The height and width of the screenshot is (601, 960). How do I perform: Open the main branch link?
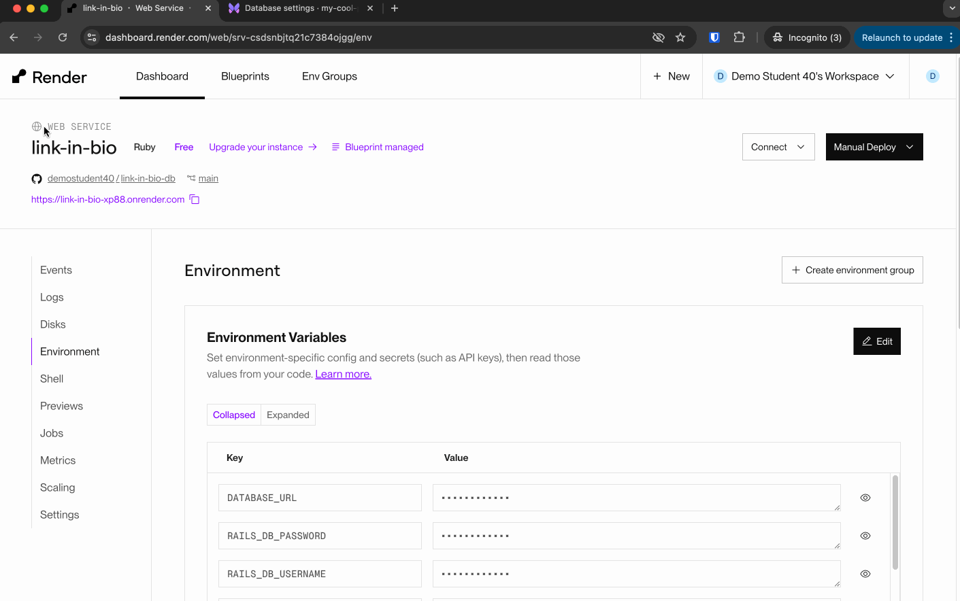pos(208,178)
